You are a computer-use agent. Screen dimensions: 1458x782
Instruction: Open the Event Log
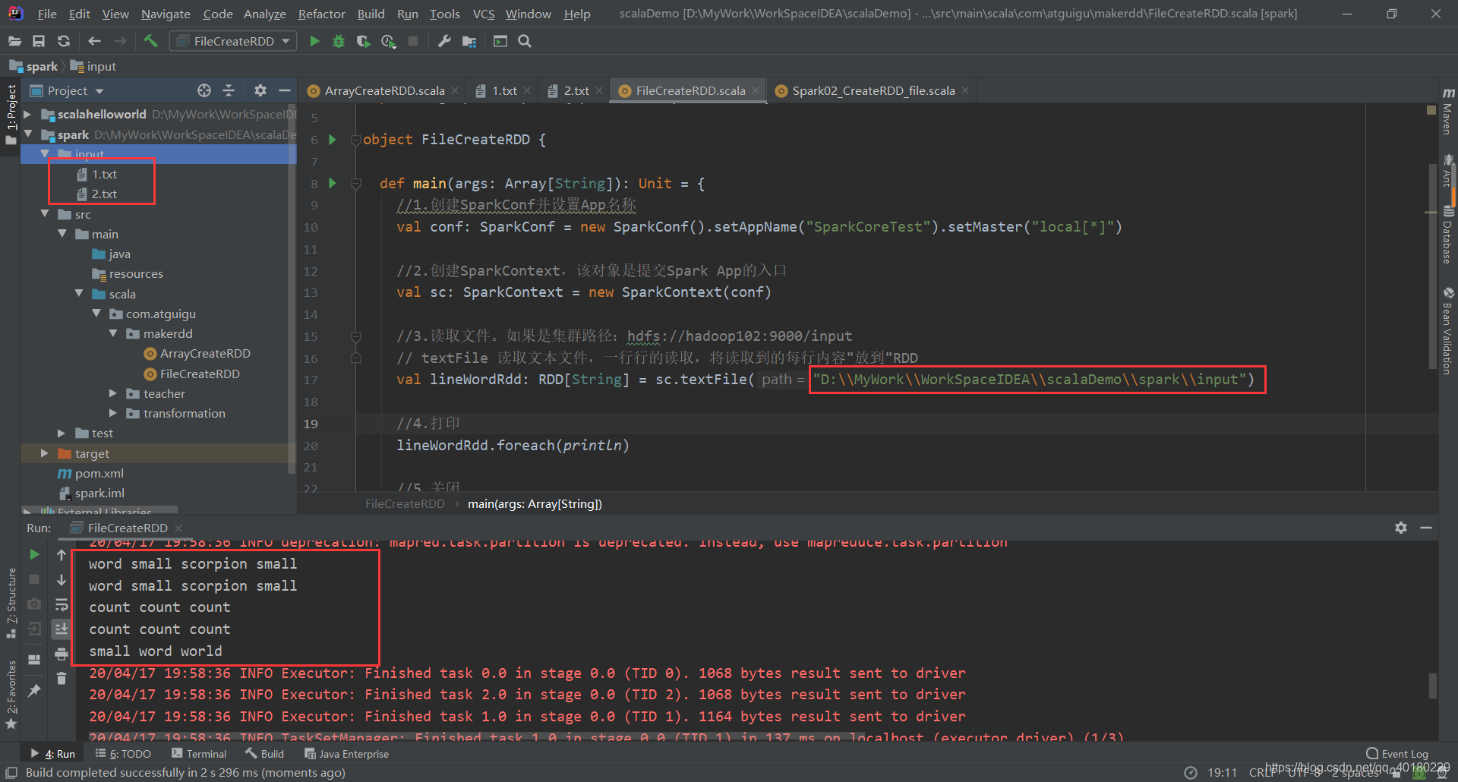1397,754
